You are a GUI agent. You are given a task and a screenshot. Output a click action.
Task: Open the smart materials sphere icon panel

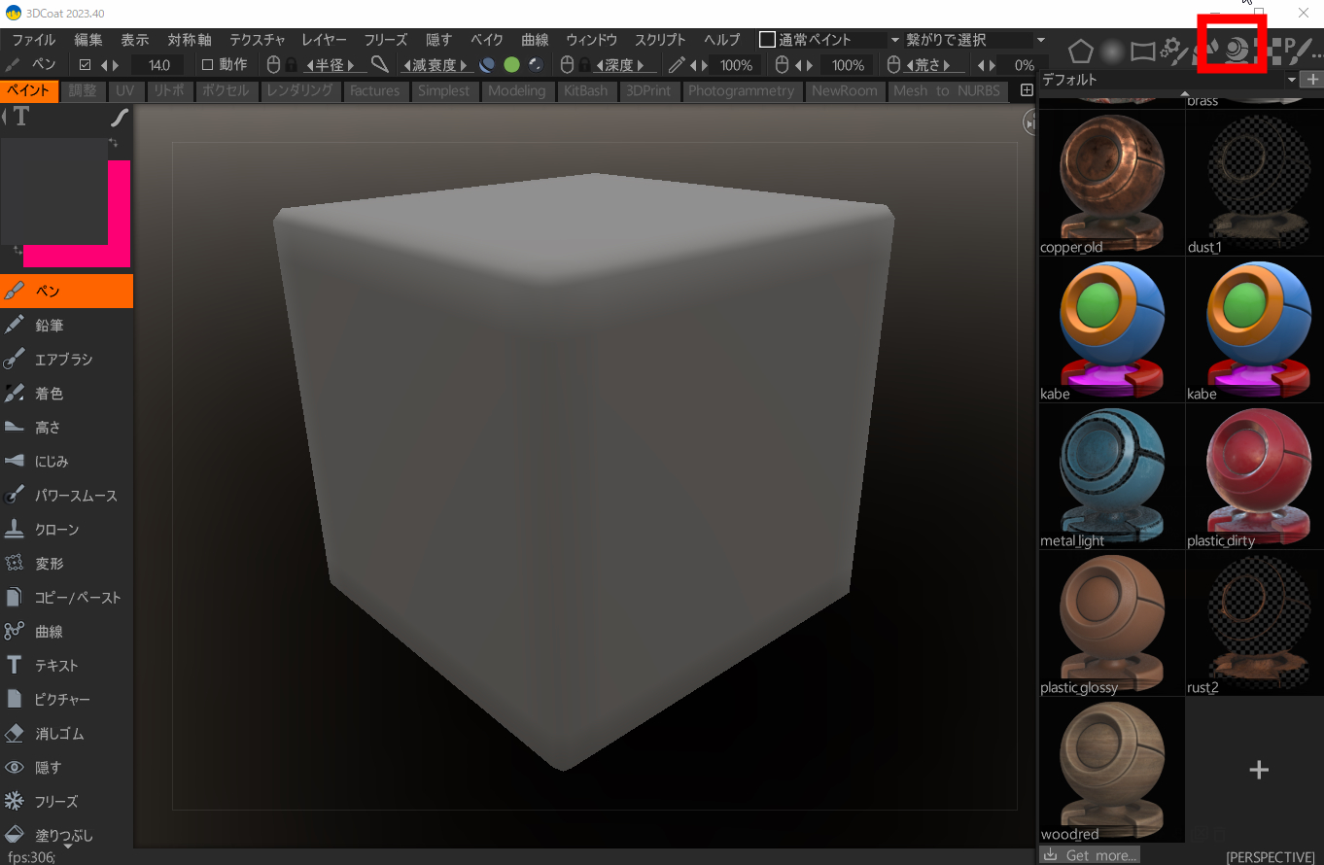point(1237,51)
